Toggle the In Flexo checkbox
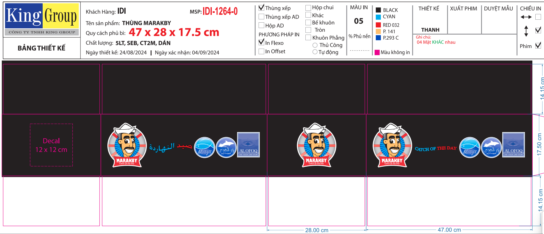Screen dimensions: 544x234 (x=262, y=43)
